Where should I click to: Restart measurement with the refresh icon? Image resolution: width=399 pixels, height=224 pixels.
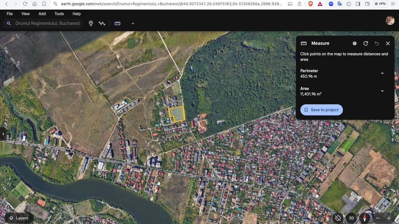coord(366,43)
